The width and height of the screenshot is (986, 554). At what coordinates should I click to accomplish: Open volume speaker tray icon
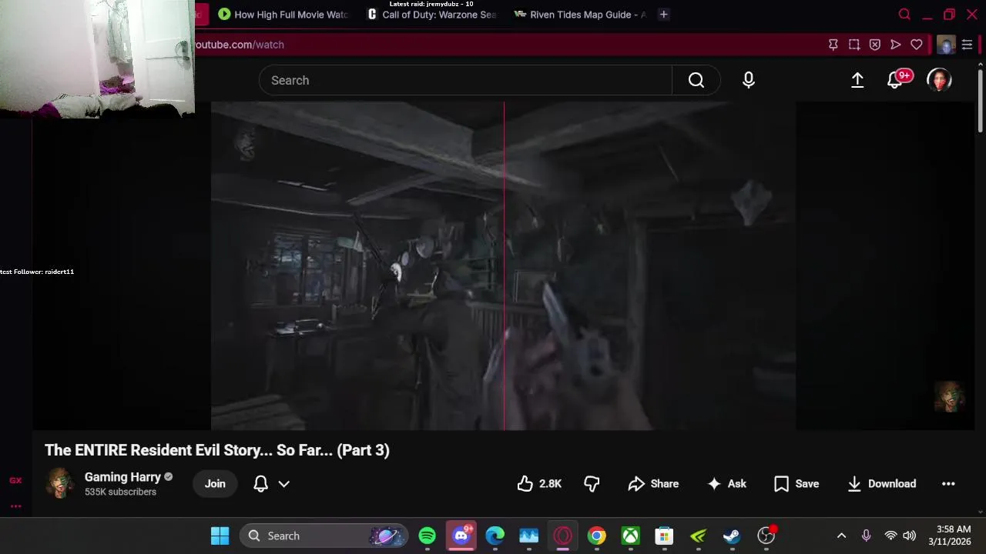tap(910, 536)
